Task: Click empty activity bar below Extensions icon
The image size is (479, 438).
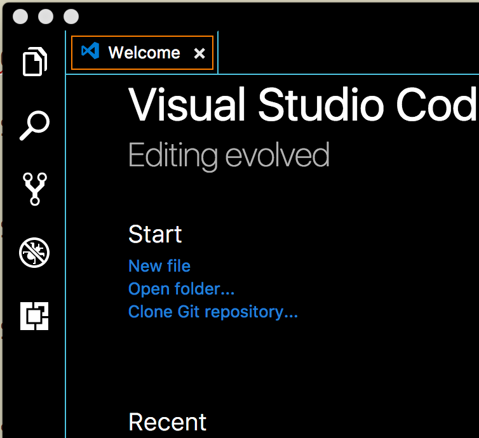Action: (x=34, y=385)
